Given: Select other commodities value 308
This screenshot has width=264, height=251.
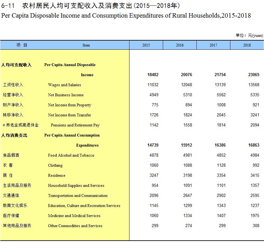Looking at the screenshot, I should tap(256, 226).
